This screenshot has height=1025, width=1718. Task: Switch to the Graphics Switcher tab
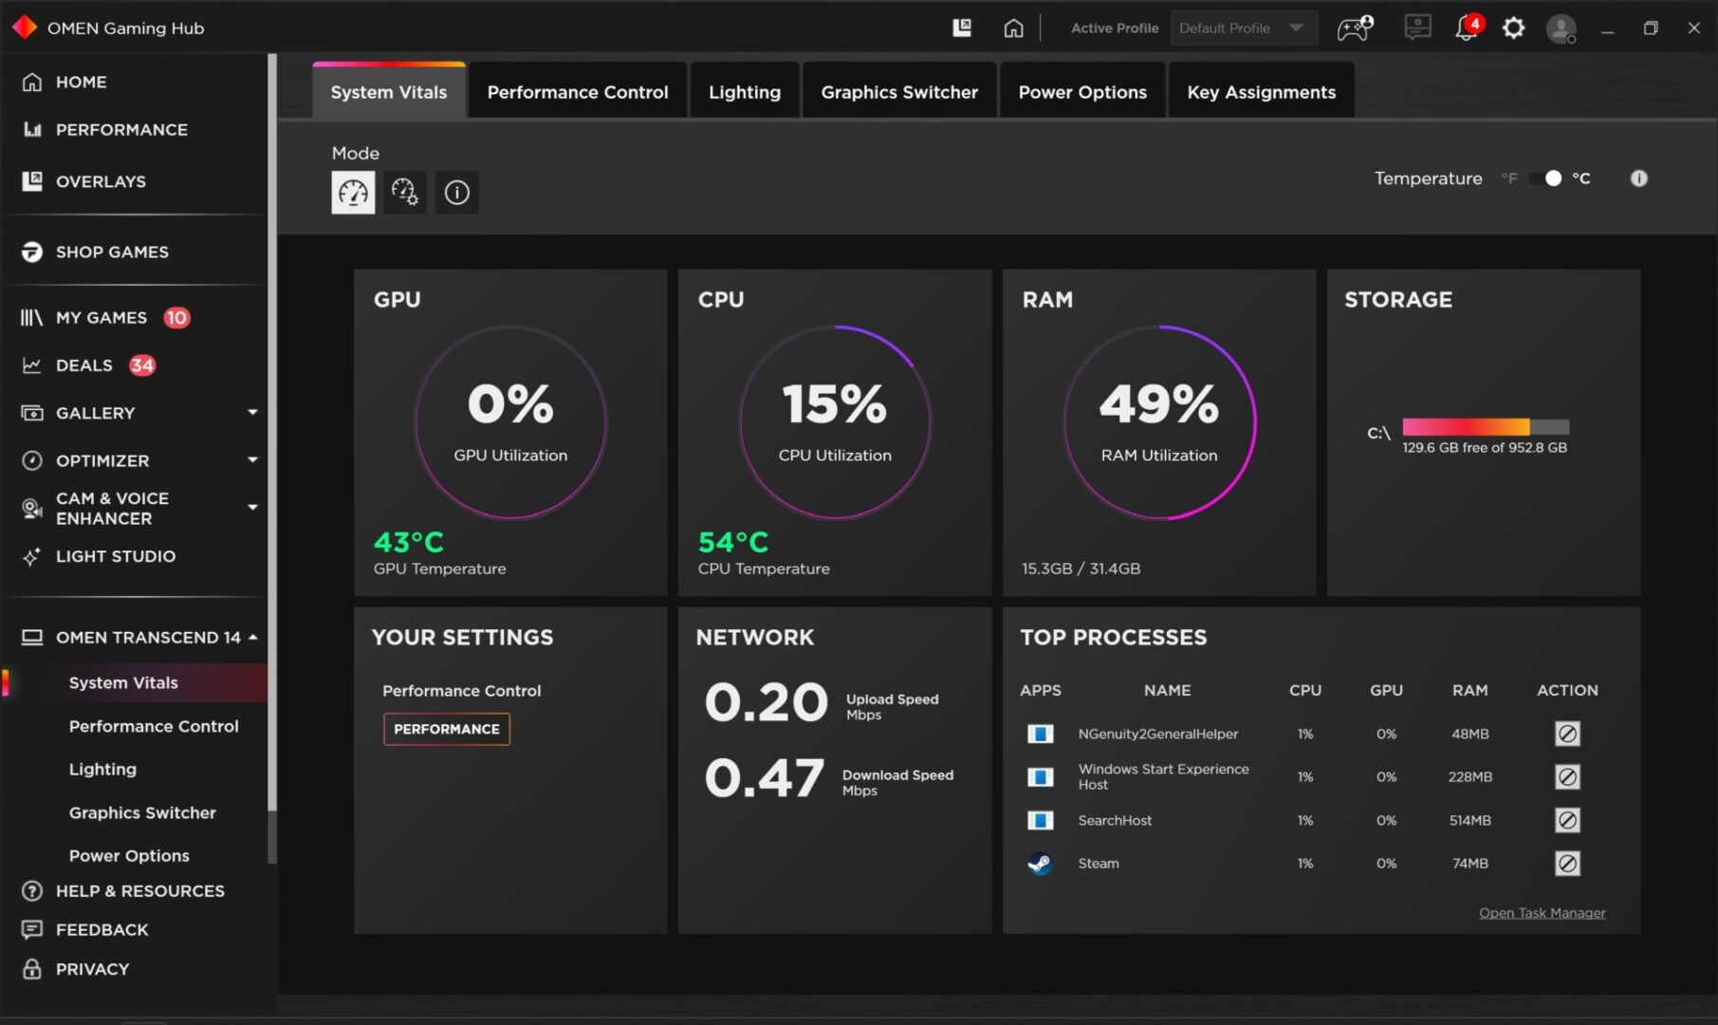click(899, 91)
